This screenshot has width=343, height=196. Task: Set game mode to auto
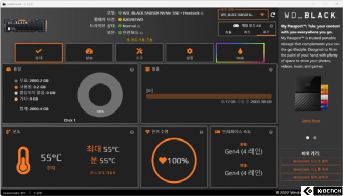coord(228,32)
